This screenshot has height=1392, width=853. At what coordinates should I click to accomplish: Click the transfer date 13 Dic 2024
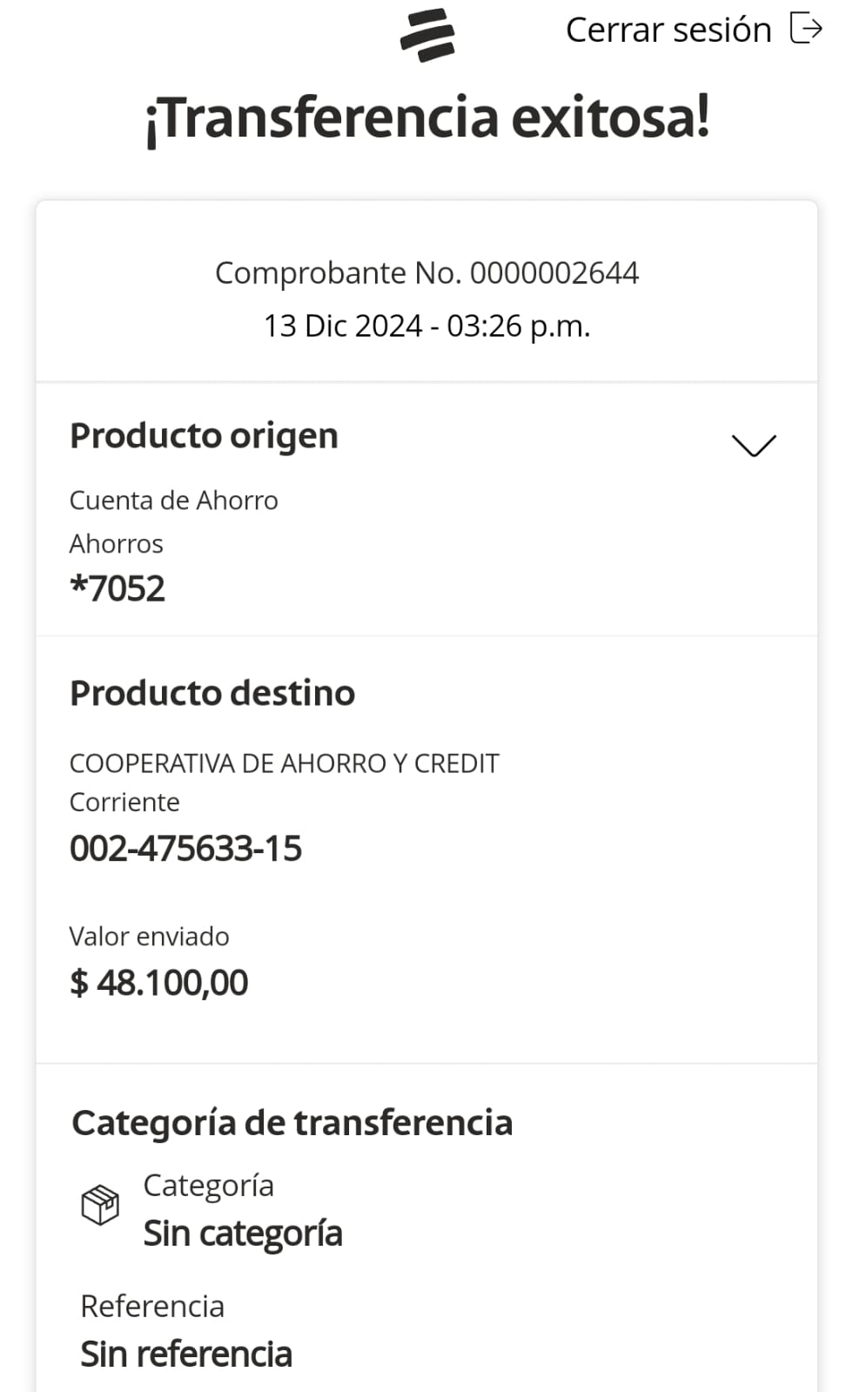tap(343, 326)
